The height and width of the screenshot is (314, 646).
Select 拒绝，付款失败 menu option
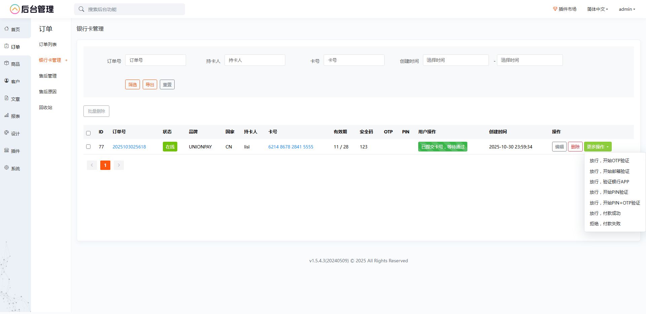click(x=605, y=224)
